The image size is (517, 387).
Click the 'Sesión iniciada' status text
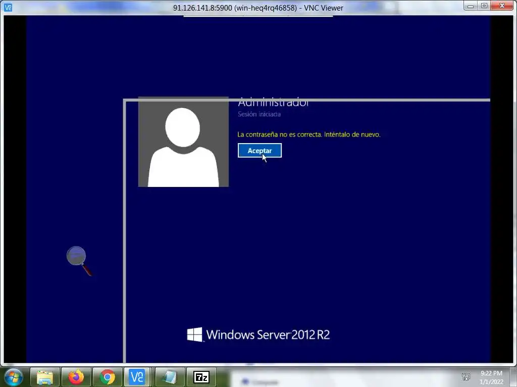pos(259,114)
